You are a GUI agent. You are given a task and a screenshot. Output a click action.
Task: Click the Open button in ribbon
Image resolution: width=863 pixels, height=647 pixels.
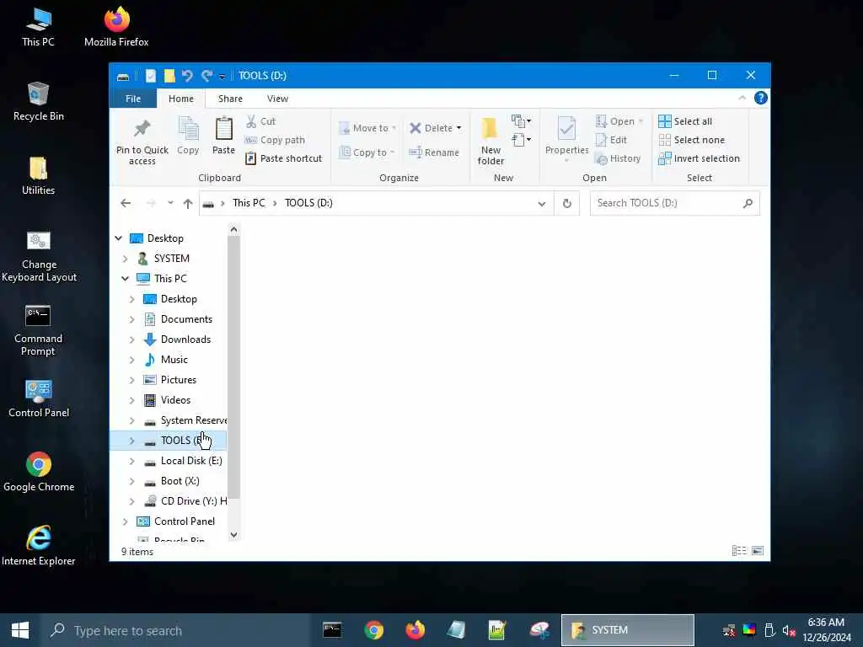click(x=619, y=121)
